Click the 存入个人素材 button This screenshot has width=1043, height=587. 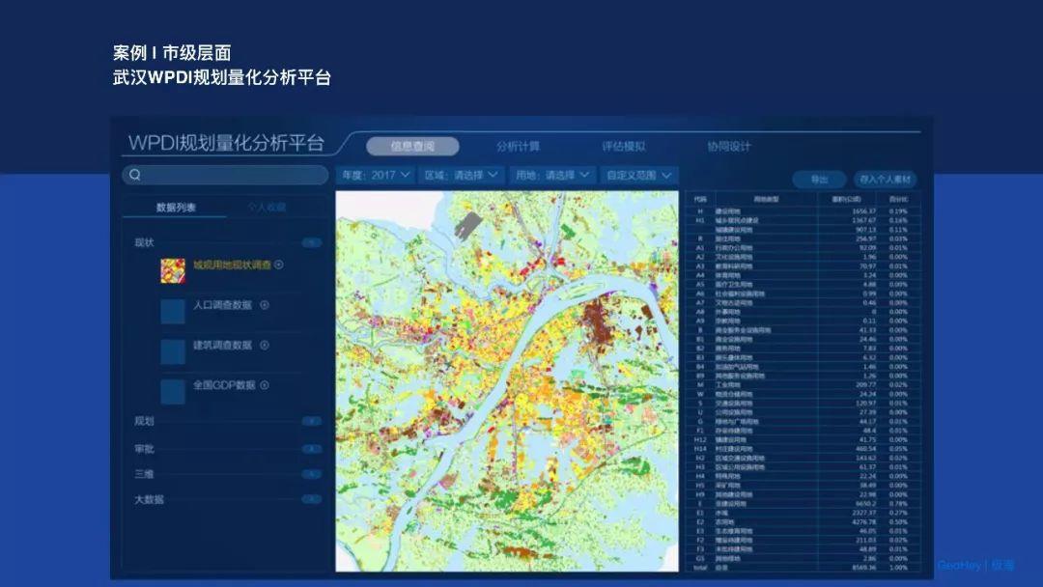click(x=885, y=180)
